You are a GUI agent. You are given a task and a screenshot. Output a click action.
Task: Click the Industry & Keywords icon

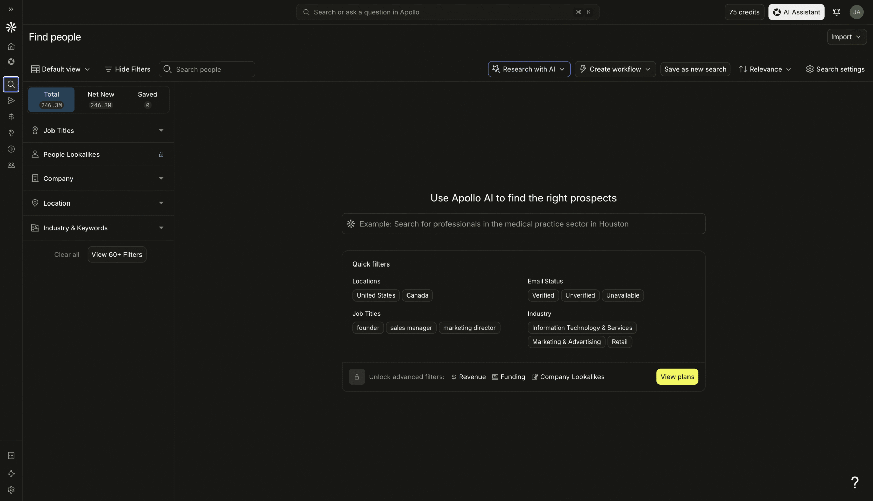(x=35, y=228)
